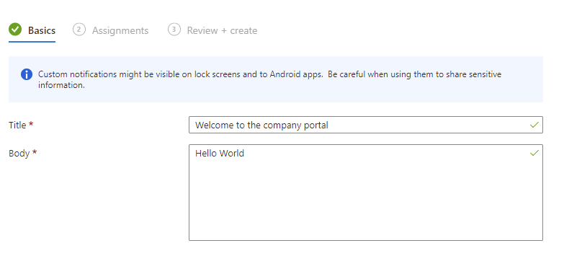Click the Title field validation checkmark
This screenshot has width=564, height=269.
click(534, 125)
